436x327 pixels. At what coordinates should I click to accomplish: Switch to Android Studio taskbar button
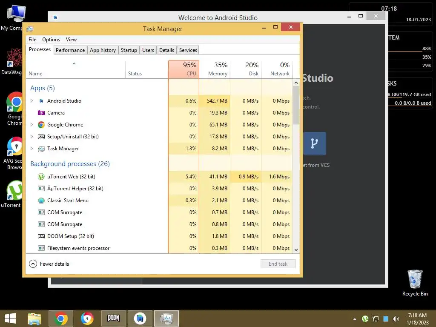140,318
